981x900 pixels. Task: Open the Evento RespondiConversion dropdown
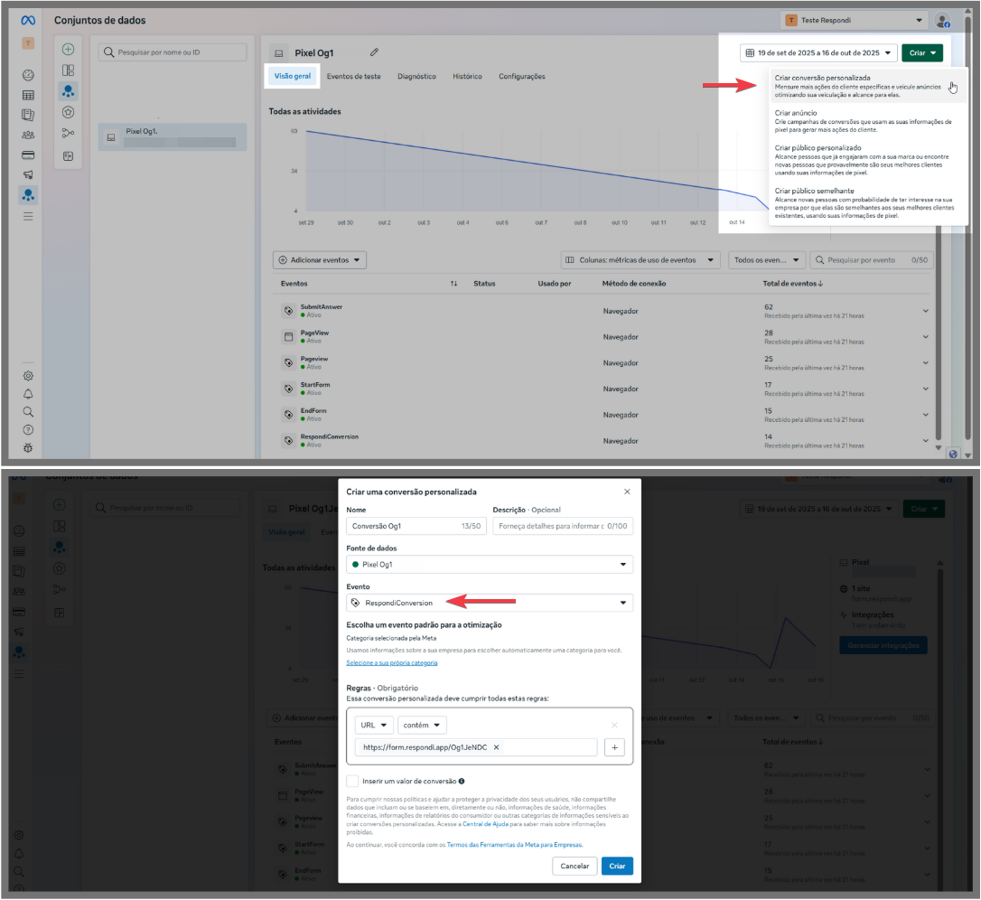point(490,603)
